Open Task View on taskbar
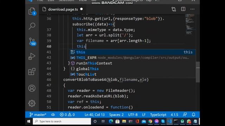225x126 pixels. pyautogui.click(x=103, y=121)
